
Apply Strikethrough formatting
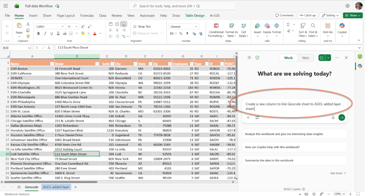[x=65, y=34]
